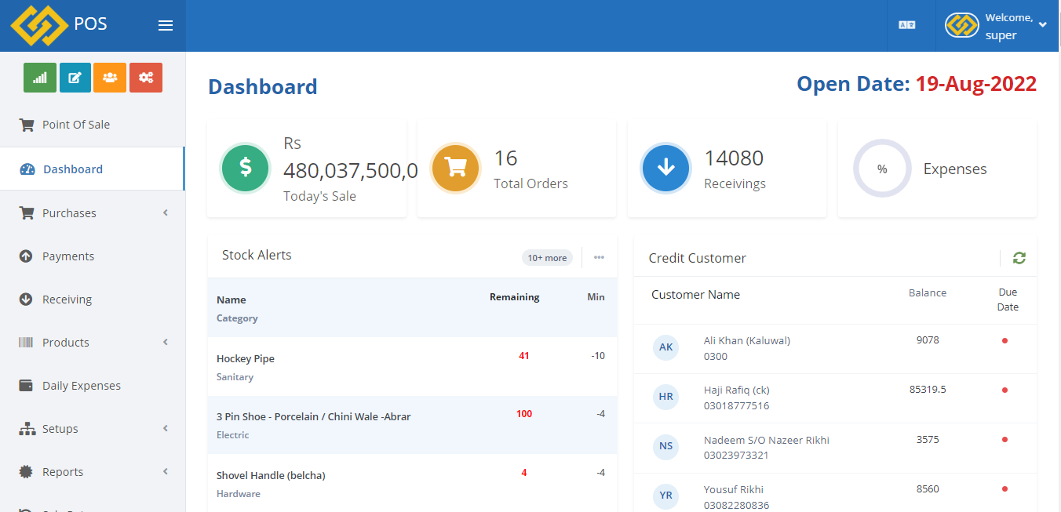Refresh the Credit Customer list
This screenshot has width=1061, height=512.
tap(1019, 258)
